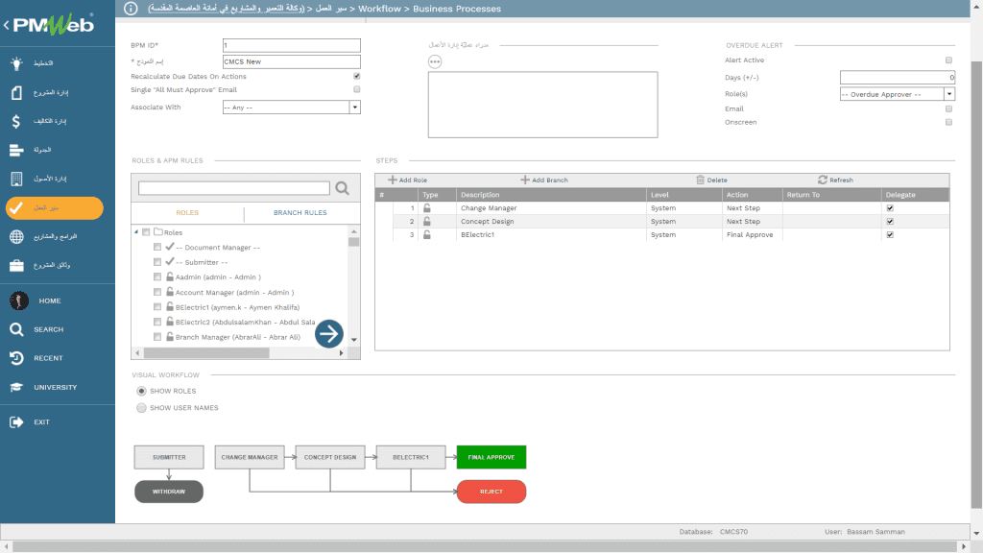The height and width of the screenshot is (553, 983).
Task: Click the SUBMITTER workflow node
Action: 169,457
